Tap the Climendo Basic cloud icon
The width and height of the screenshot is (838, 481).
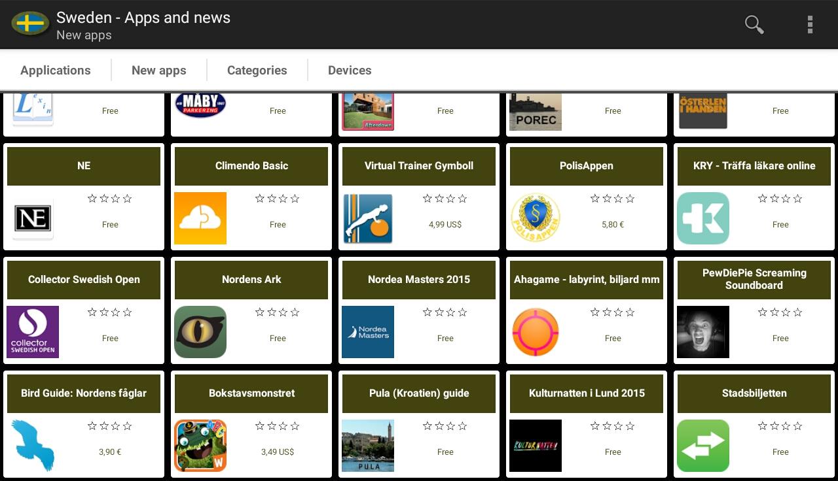coord(200,218)
